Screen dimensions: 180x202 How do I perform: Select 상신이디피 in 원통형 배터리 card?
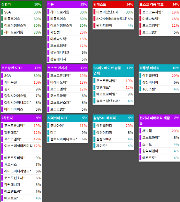[159, 82]
